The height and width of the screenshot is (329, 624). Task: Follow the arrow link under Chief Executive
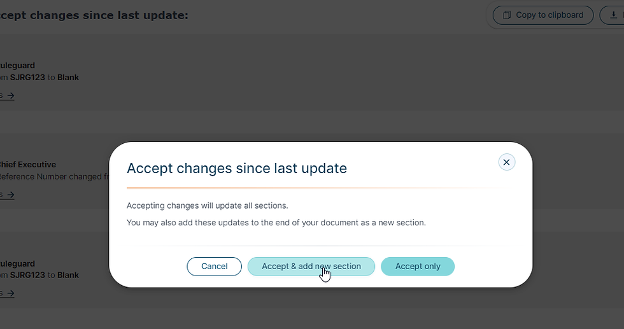click(7, 195)
